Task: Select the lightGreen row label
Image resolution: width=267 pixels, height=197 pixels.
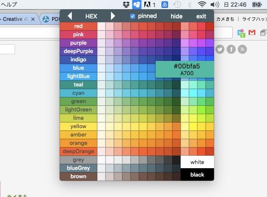Action: pyautogui.click(x=78, y=110)
